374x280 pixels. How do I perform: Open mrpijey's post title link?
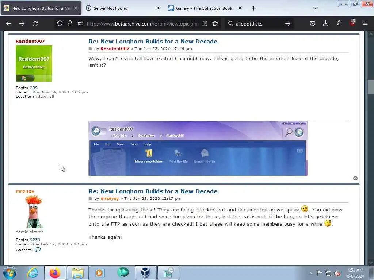[153, 191]
